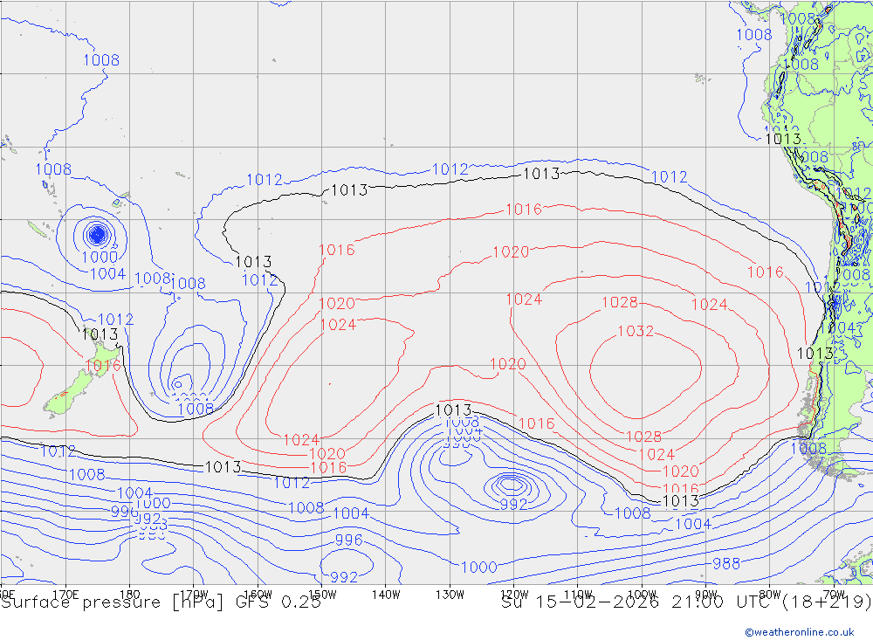This screenshot has height=640, width=873.
Task: Click the 992 label under the 120W low
Action: [513, 504]
